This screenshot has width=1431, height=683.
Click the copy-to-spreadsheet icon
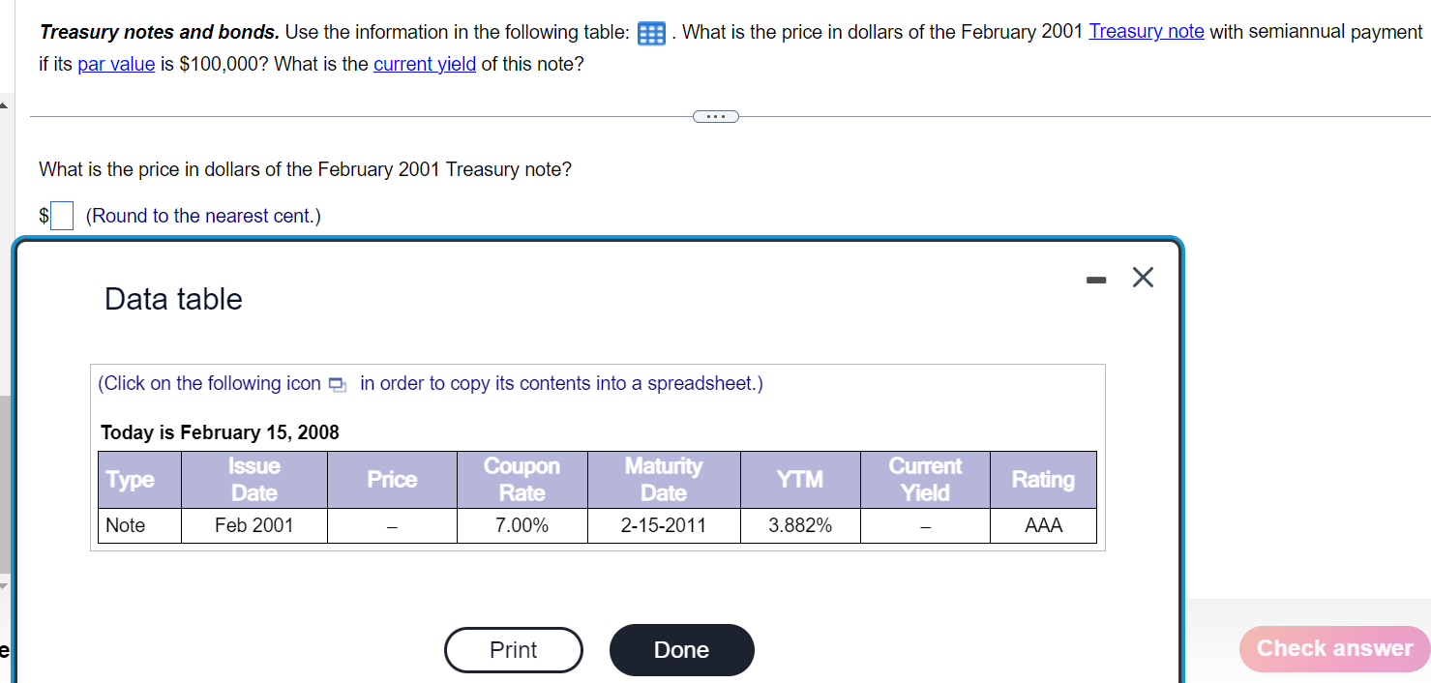[337, 385]
